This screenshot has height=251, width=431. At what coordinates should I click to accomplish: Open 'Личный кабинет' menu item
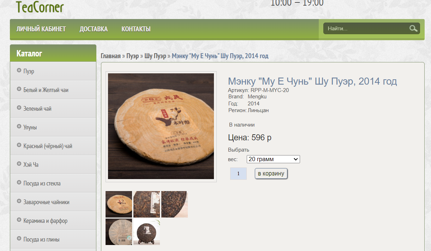(41, 29)
